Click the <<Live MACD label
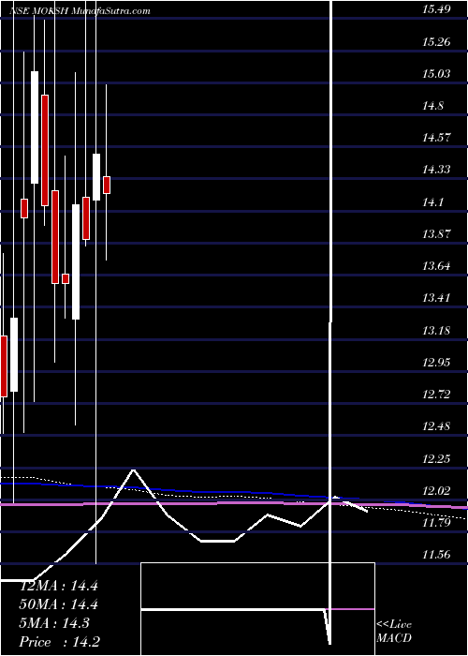Screen dimensions: 468x656 coord(394,632)
